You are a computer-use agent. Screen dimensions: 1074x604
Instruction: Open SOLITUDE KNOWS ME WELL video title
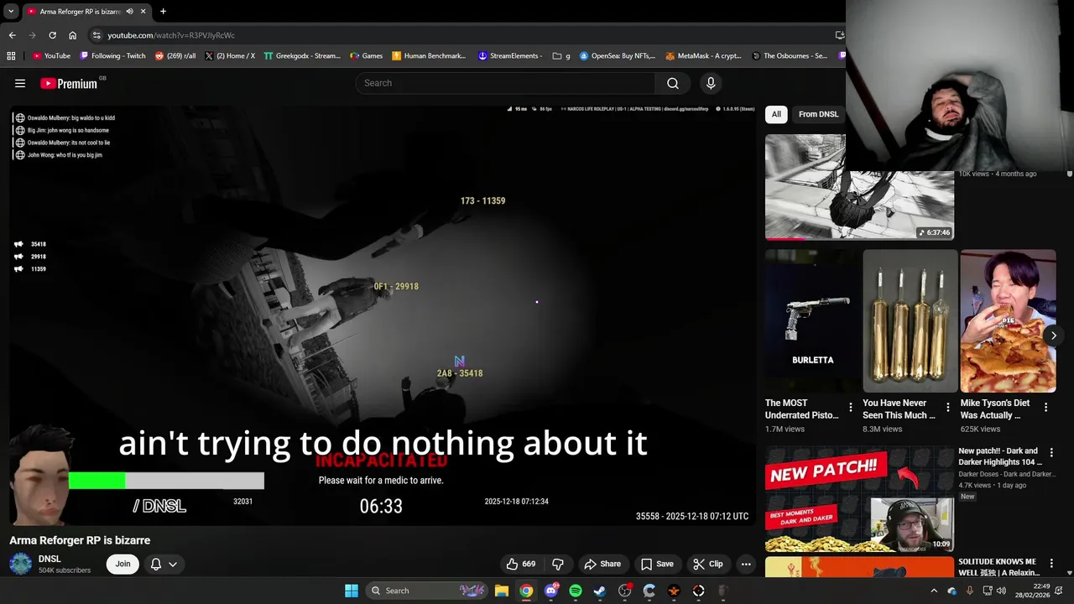[x=998, y=566]
